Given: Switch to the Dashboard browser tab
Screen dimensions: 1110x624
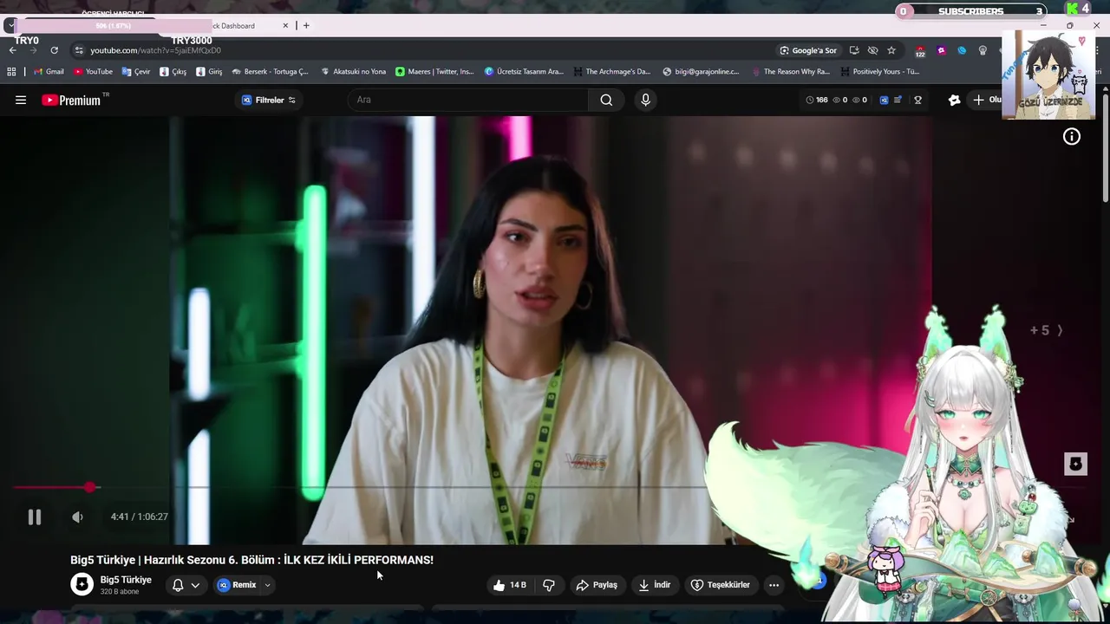Looking at the screenshot, I should pyautogui.click(x=234, y=26).
